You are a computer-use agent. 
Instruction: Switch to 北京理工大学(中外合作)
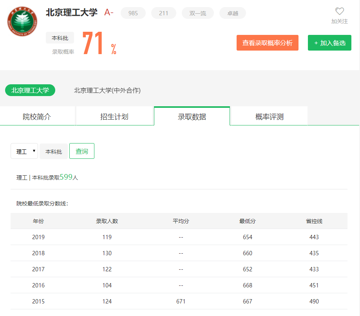107,90
